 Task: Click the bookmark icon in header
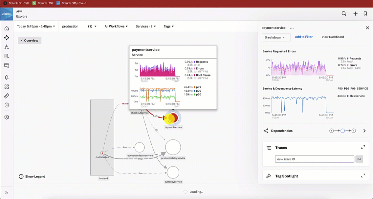pyautogui.click(x=365, y=14)
